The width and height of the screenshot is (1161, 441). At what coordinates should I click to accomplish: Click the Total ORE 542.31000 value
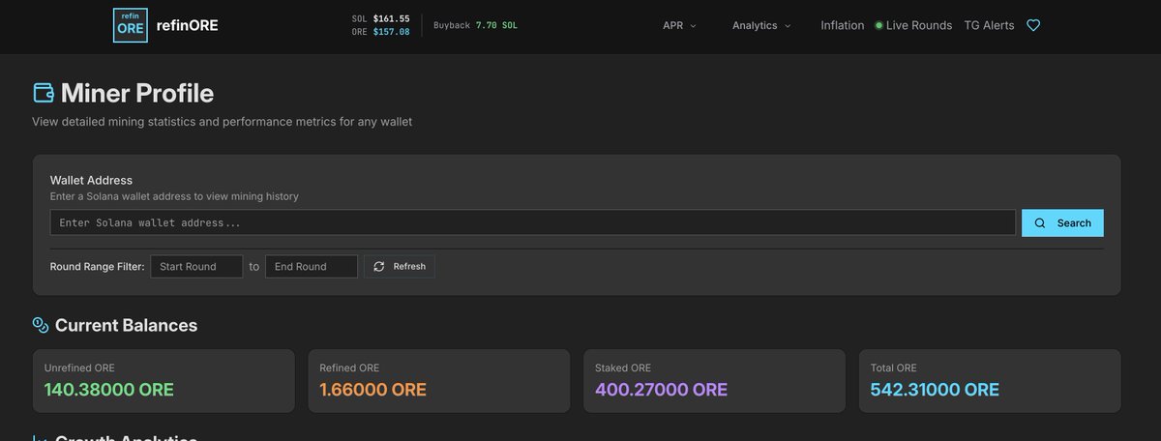[935, 390]
